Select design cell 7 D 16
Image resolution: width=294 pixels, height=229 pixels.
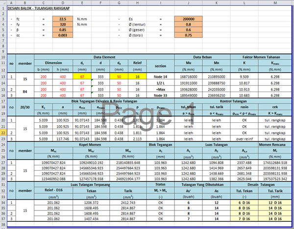click(x=245, y=219)
